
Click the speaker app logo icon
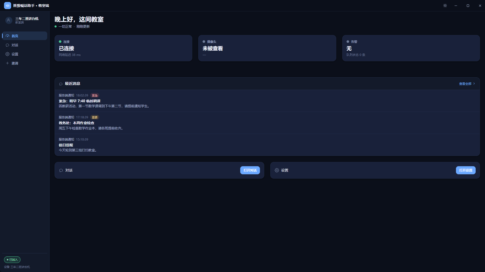tap(8, 6)
